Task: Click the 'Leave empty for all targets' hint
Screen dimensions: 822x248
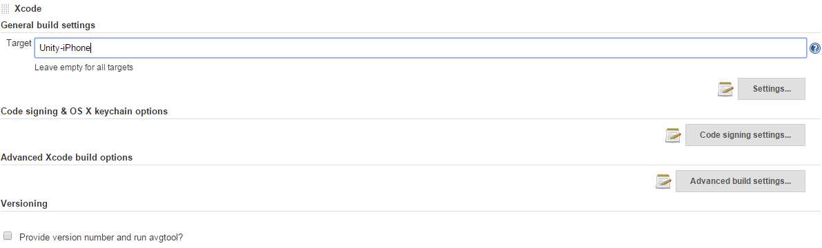Action: 84,68
